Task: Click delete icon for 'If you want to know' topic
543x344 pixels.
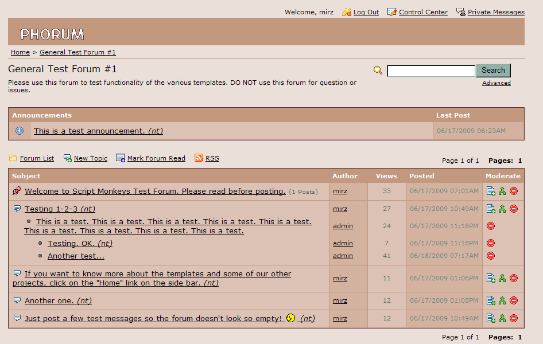Action: 514,278
